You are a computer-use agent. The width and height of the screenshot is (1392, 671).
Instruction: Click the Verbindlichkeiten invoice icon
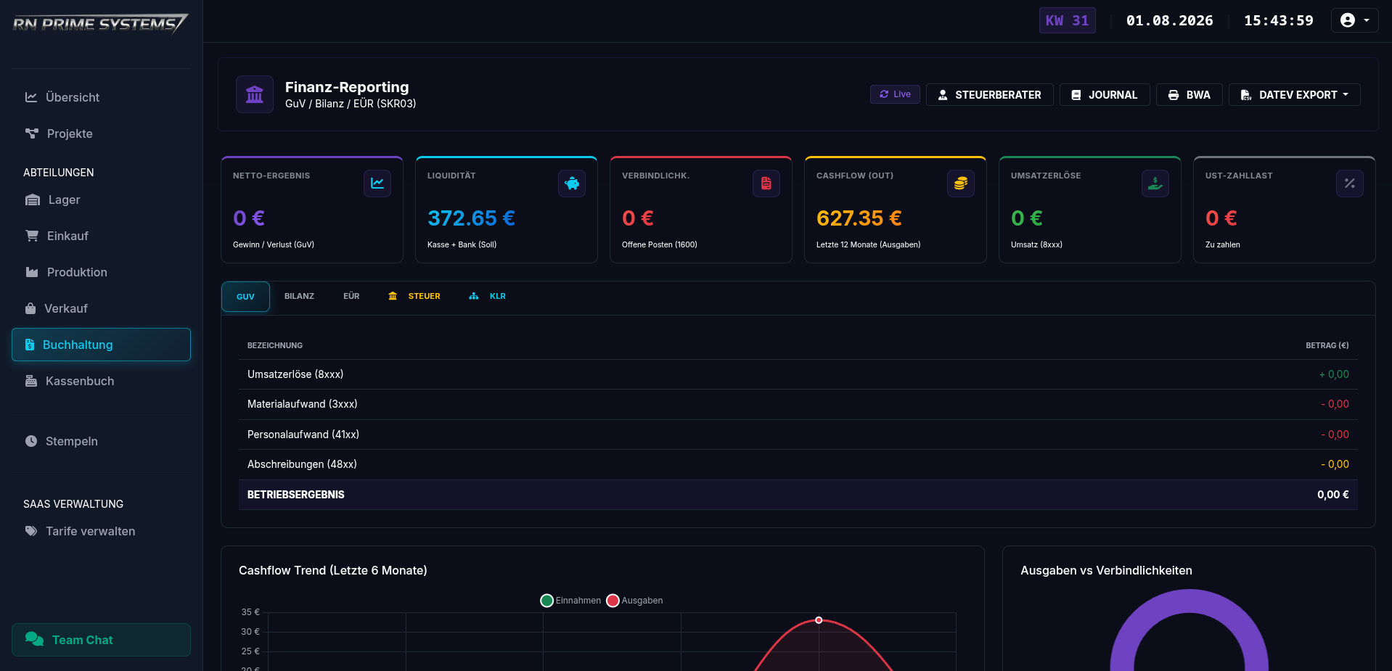(x=766, y=184)
